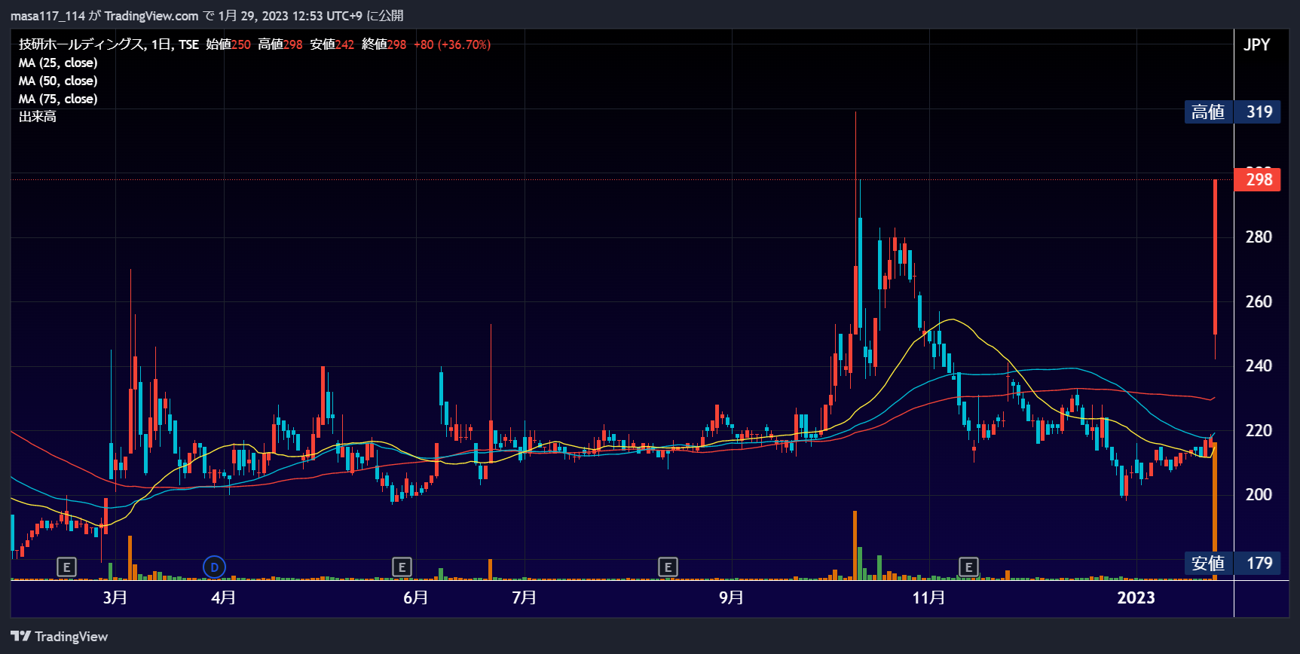Click the 200 price axis value
Viewport: 1300px width, 654px height.
pyautogui.click(x=1259, y=494)
